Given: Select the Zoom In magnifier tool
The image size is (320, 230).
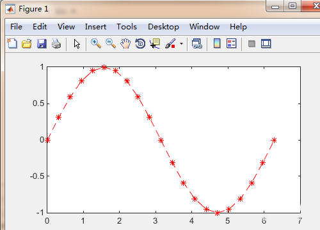Looking at the screenshot, I should point(96,43).
